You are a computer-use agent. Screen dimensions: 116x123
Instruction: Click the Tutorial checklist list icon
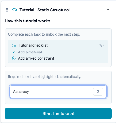(14, 45)
